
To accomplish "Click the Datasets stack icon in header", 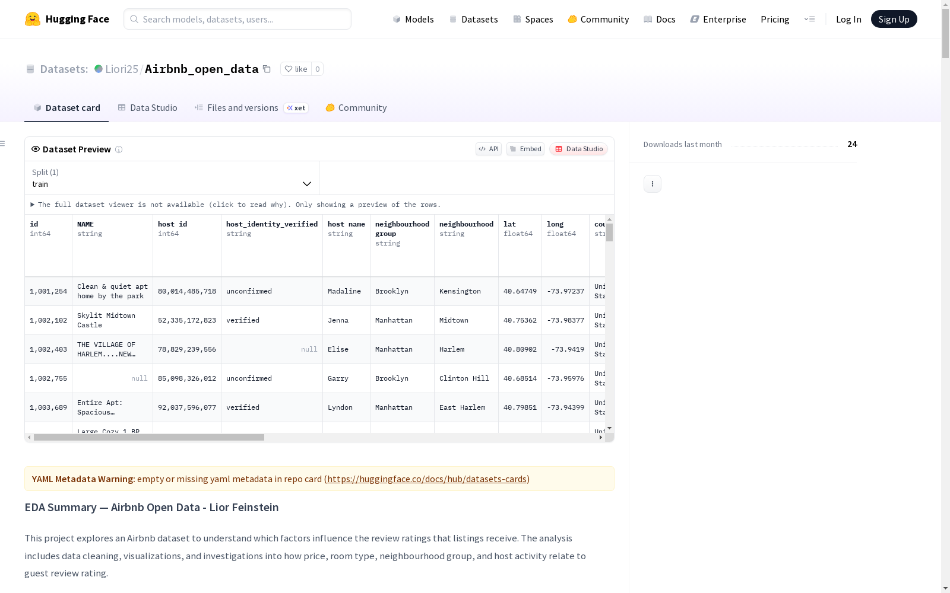I will pos(30,69).
